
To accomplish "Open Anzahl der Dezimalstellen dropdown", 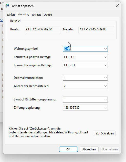I will 85,86.
